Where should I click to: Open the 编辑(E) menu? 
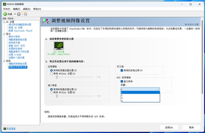tap(17, 9)
